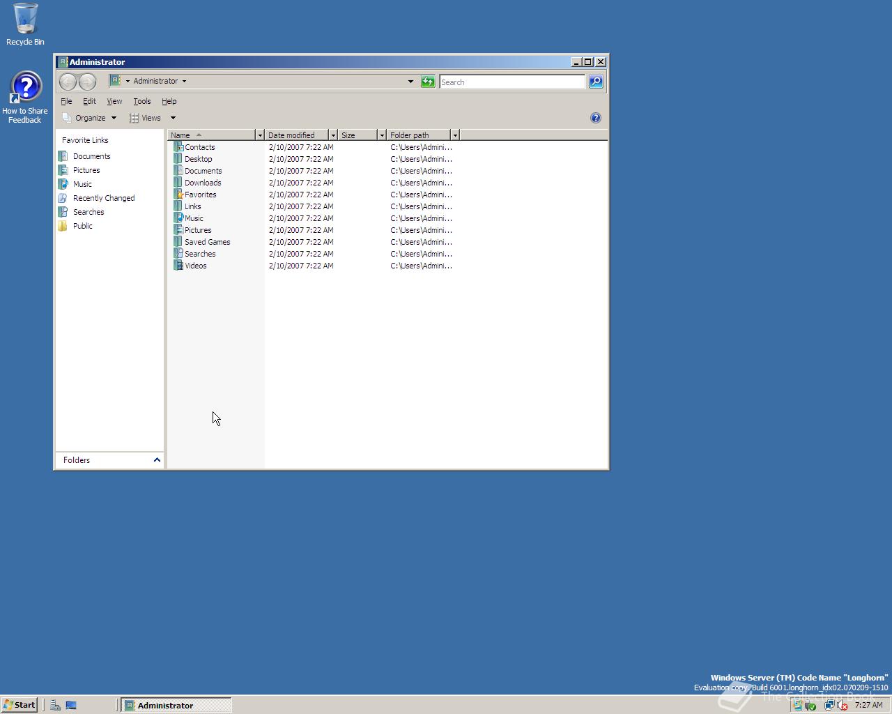Select the Videos folder icon

click(178, 266)
